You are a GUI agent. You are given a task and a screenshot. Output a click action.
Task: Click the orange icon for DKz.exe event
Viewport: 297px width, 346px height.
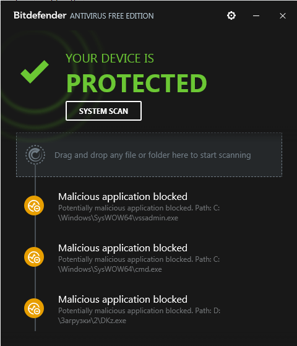tap(34, 308)
